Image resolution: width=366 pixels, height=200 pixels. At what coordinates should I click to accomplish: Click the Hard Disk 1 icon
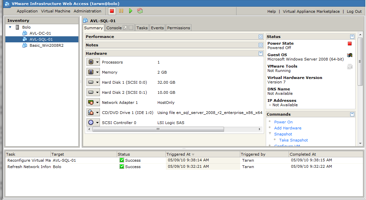91,82
